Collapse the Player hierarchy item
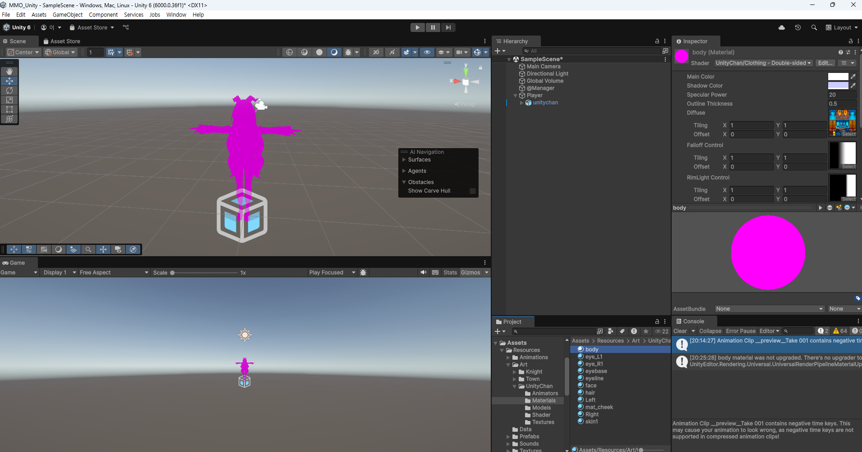The image size is (862, 452). pyautogui.click(x=516, y=95)
